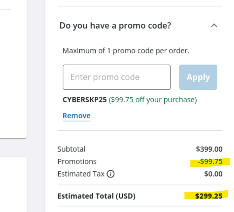Remove the applied CYBERSKP25 promo code
Screen dimensions: 234x212
pos(77,116)
